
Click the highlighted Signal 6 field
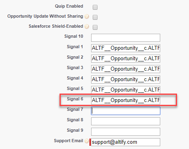point(125,100)
